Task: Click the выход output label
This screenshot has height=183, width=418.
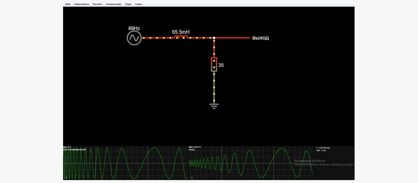Action: click(260, 38)
